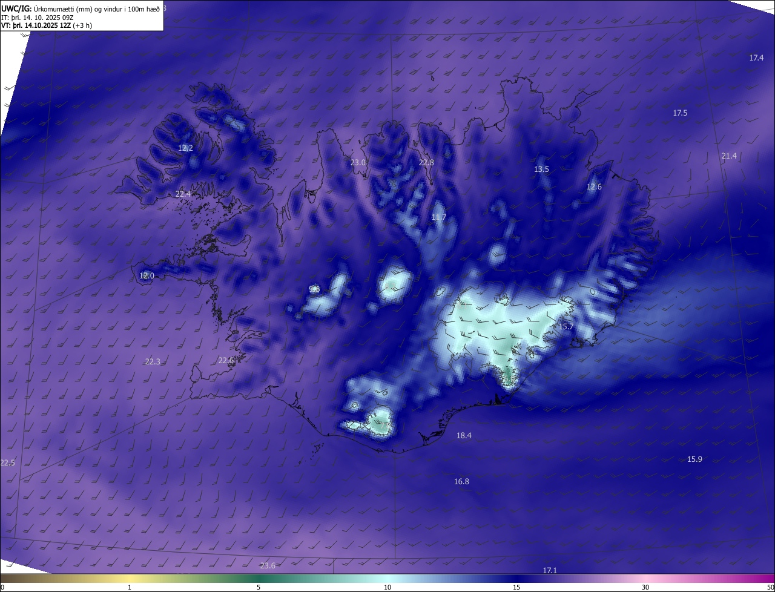Select the 17.4 value label
This screenshot has height=592, width=775.
click(x=756, y=58)
